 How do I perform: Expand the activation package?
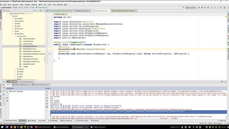[x=13, y=19]
